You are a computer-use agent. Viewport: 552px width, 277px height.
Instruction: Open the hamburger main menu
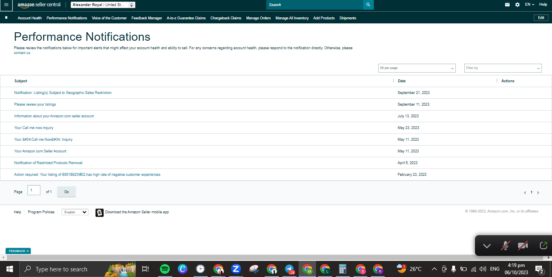6,5
